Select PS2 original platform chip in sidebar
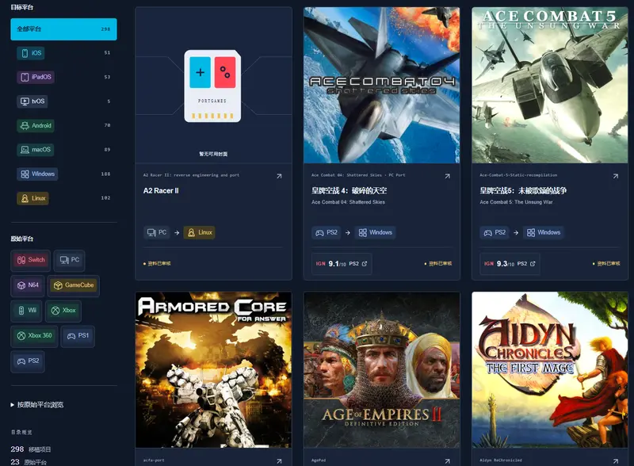This screenshot has height=466, width=634. tap(28, 361)
